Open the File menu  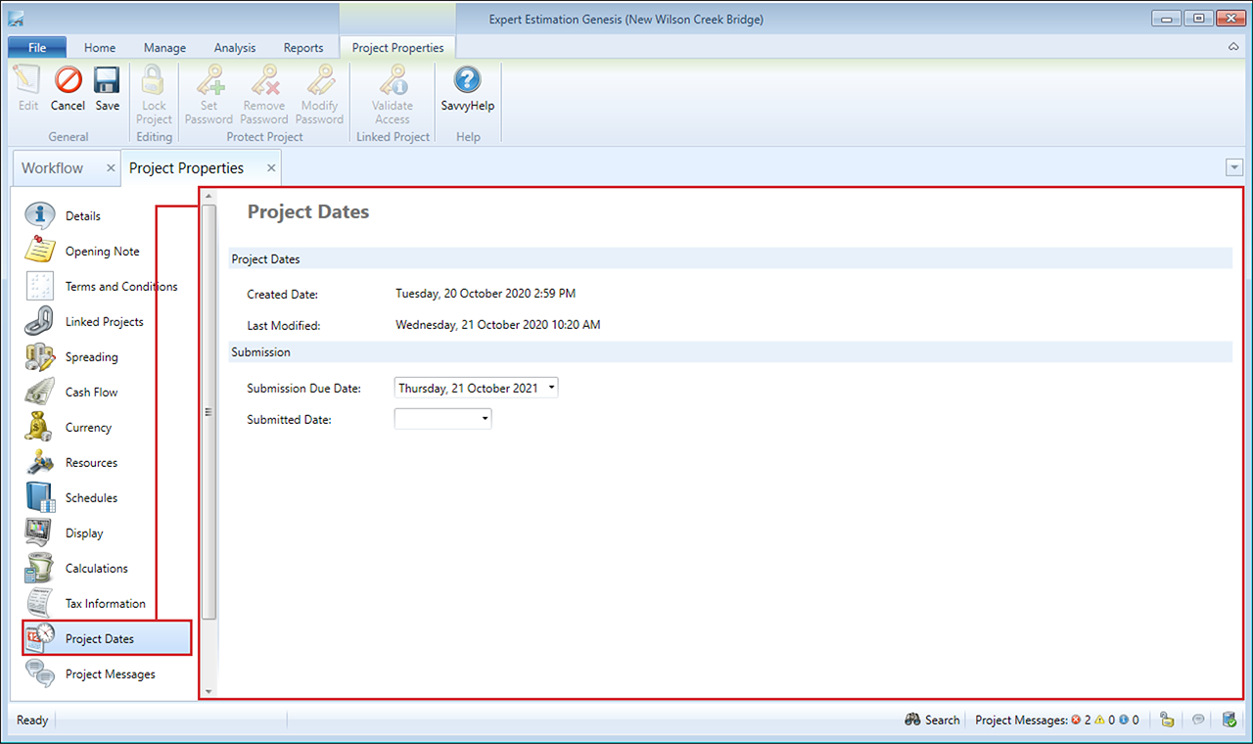coord(37,48)
